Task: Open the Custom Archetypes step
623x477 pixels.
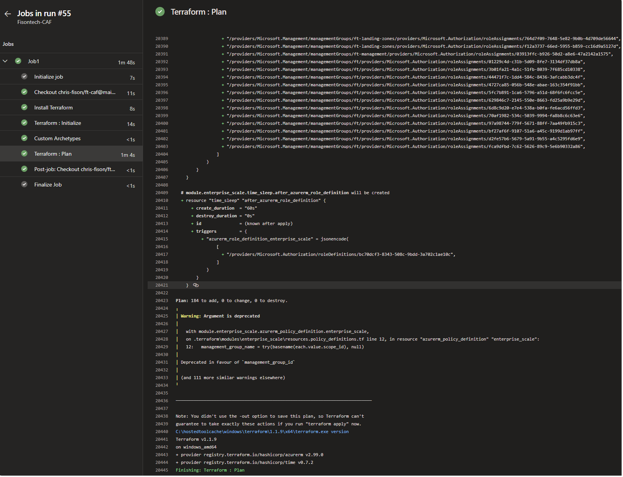Action: 71,138
